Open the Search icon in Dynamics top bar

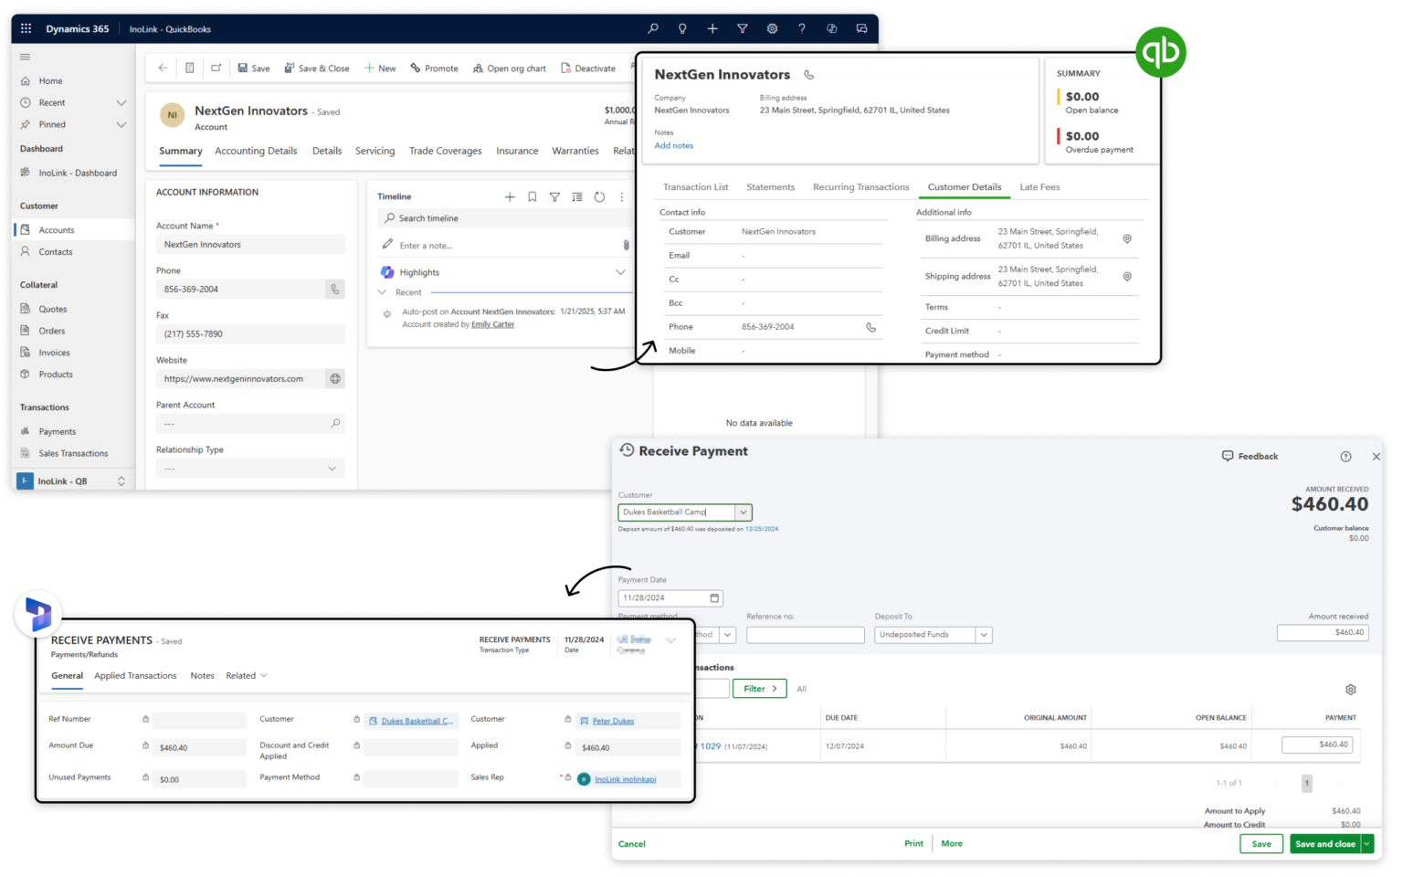(652, 28)
